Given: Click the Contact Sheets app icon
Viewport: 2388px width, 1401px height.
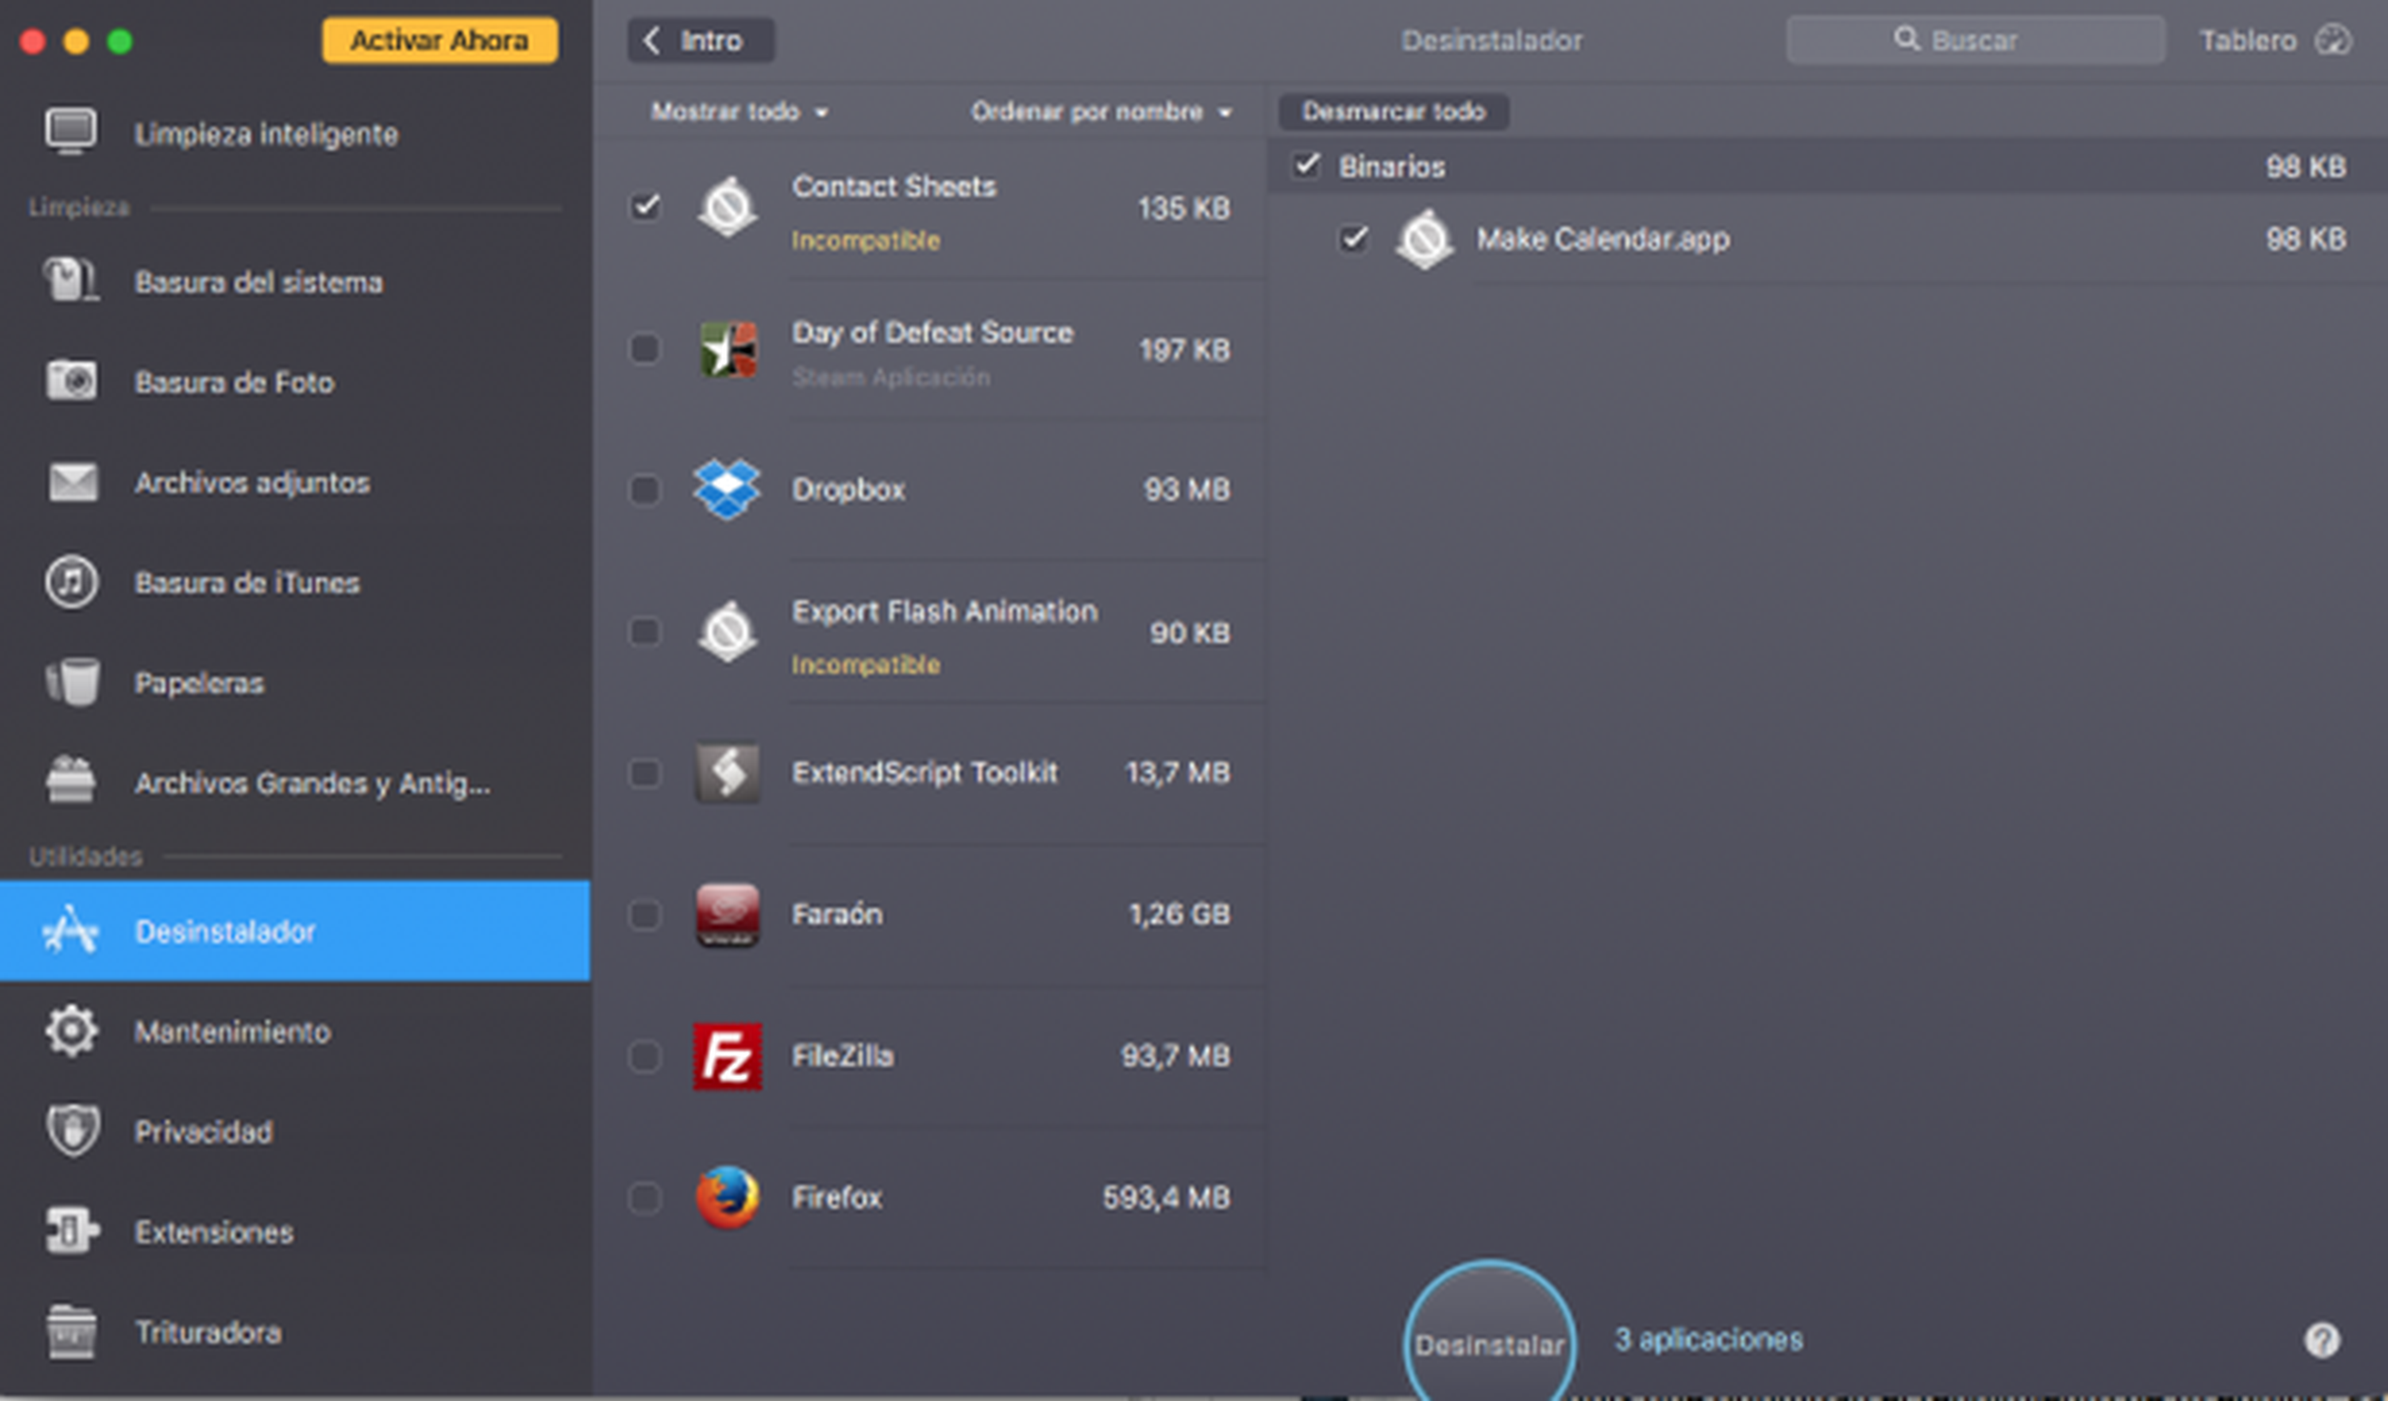Looking at the screenshot, I should click(727, 206).
